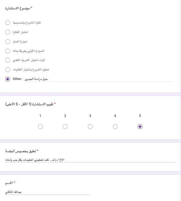Click the name field containing 'عبدالله المالكي'
Image resolution: width=181 pixels, height=201 pixels.
click(x=47, y=192)
